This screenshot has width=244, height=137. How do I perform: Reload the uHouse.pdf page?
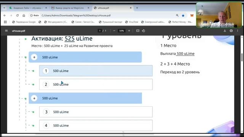tap(17, 15)
